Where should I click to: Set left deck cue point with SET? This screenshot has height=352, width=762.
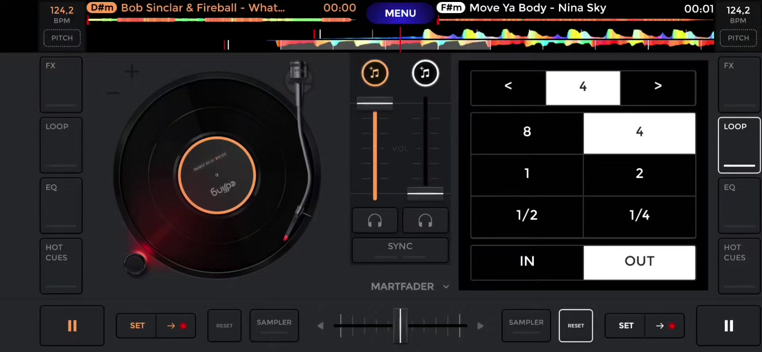pos(137,326)
